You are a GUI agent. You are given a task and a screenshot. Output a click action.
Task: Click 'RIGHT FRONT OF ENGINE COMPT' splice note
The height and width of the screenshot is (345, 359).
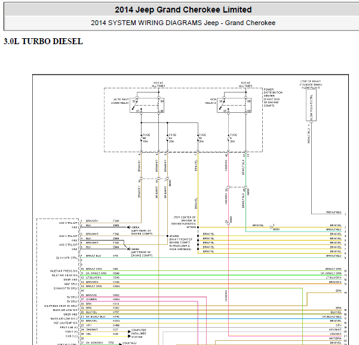[x=181, y=244]
